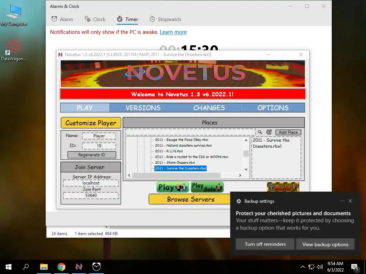366x274 pixels.
Task: Maximize the Alarms & Clock window
Action: coord(307,6)
